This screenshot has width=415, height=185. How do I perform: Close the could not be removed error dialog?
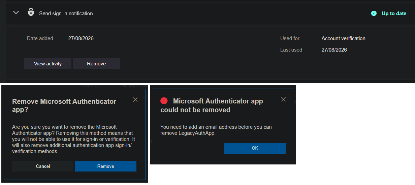pos(283,99)
